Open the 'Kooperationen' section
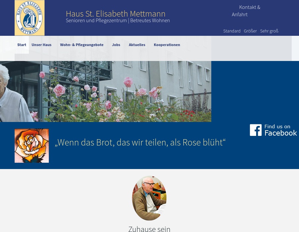The height and width of the screenshot is (232, 299). point(167,45)
